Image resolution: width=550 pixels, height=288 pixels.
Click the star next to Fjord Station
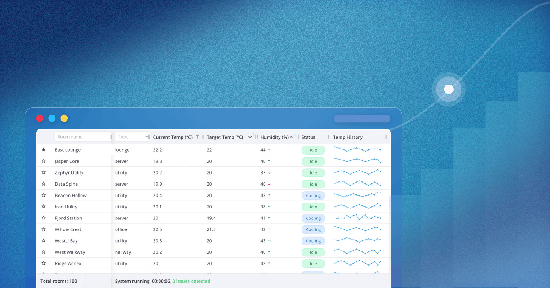(x=44, y=218)
